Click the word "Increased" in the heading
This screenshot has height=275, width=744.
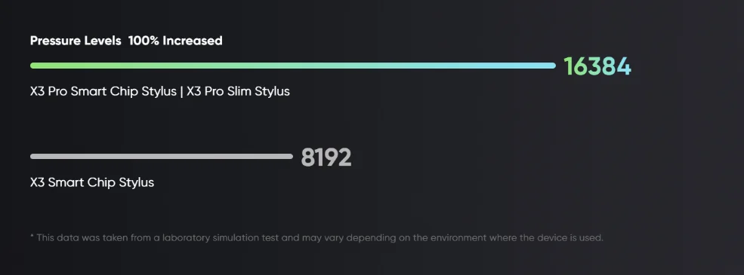pos(192,41)
